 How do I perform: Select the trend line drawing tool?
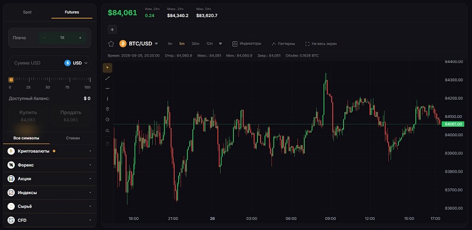point(107,78)
